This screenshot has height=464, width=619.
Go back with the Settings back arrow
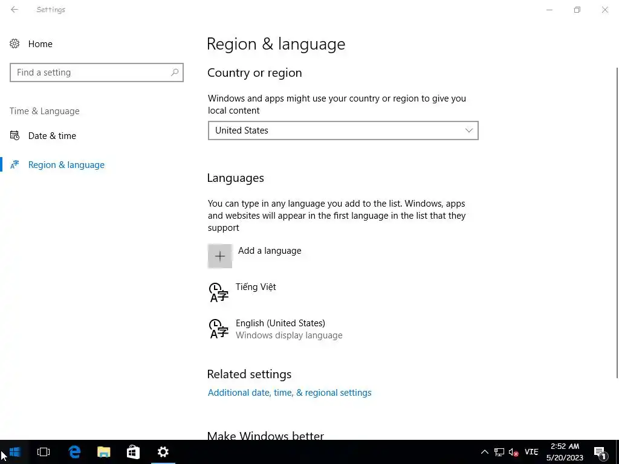[15, 10]
